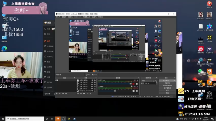216x121 pixels.
Task: Open source filters button on toolbar
Action: [x=94, y=75]
